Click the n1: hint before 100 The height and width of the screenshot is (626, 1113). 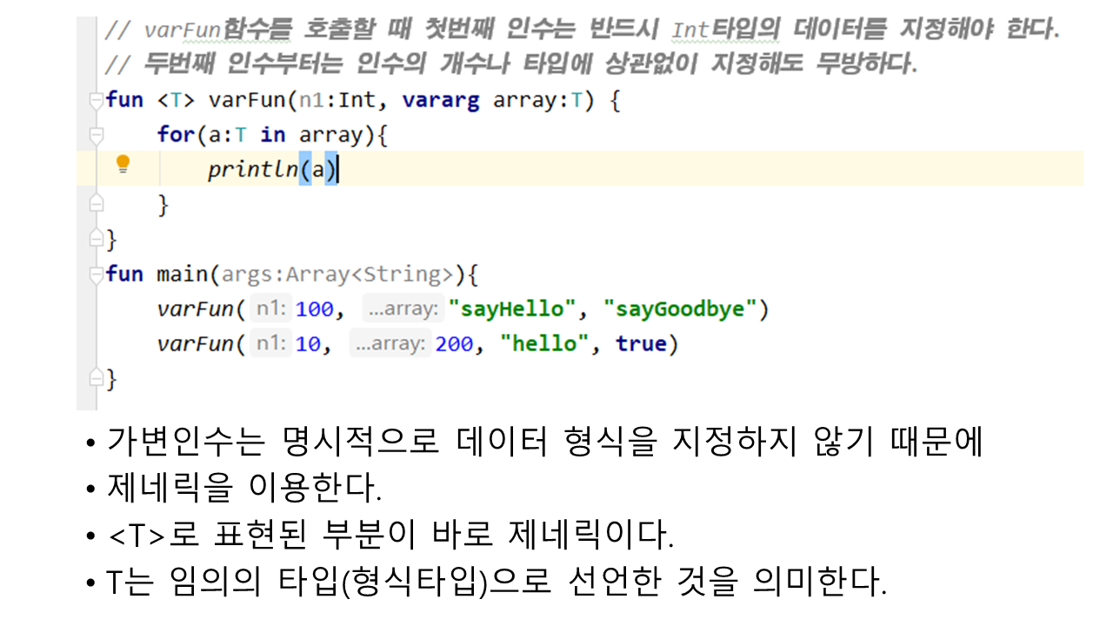[x=270, y=309]
